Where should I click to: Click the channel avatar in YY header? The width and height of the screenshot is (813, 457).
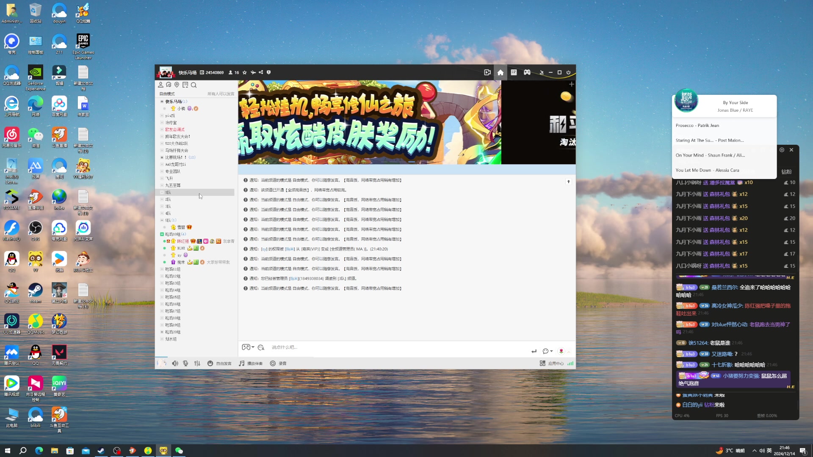coord(166,72)
